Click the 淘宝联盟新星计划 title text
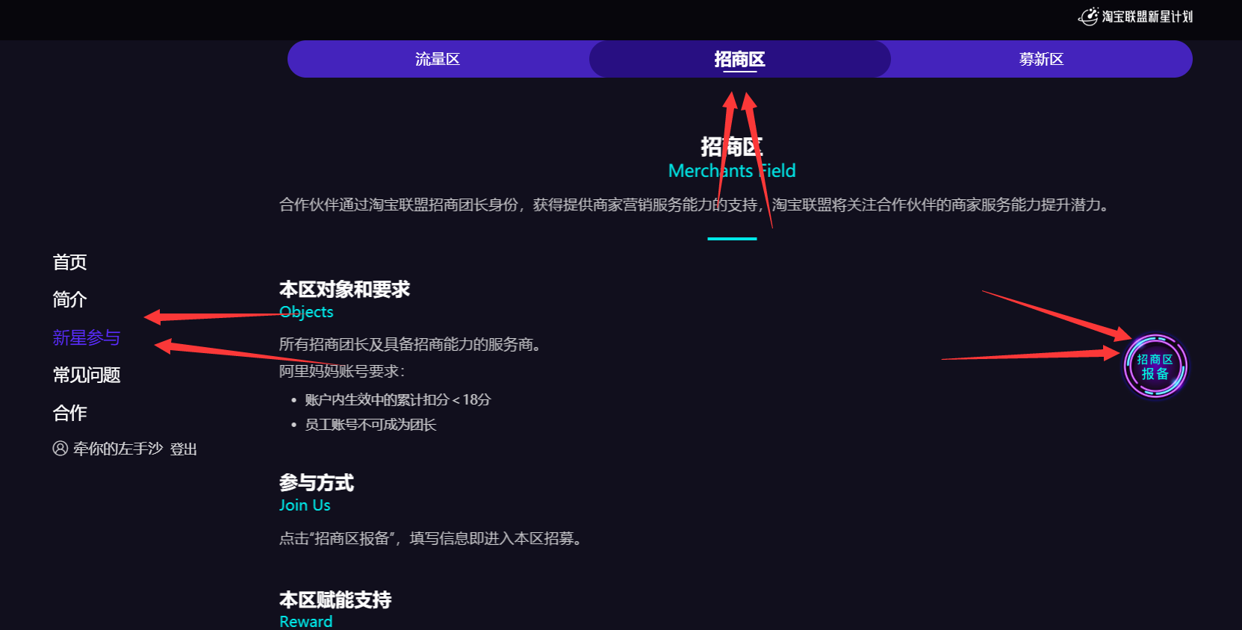 [1147, 16]
